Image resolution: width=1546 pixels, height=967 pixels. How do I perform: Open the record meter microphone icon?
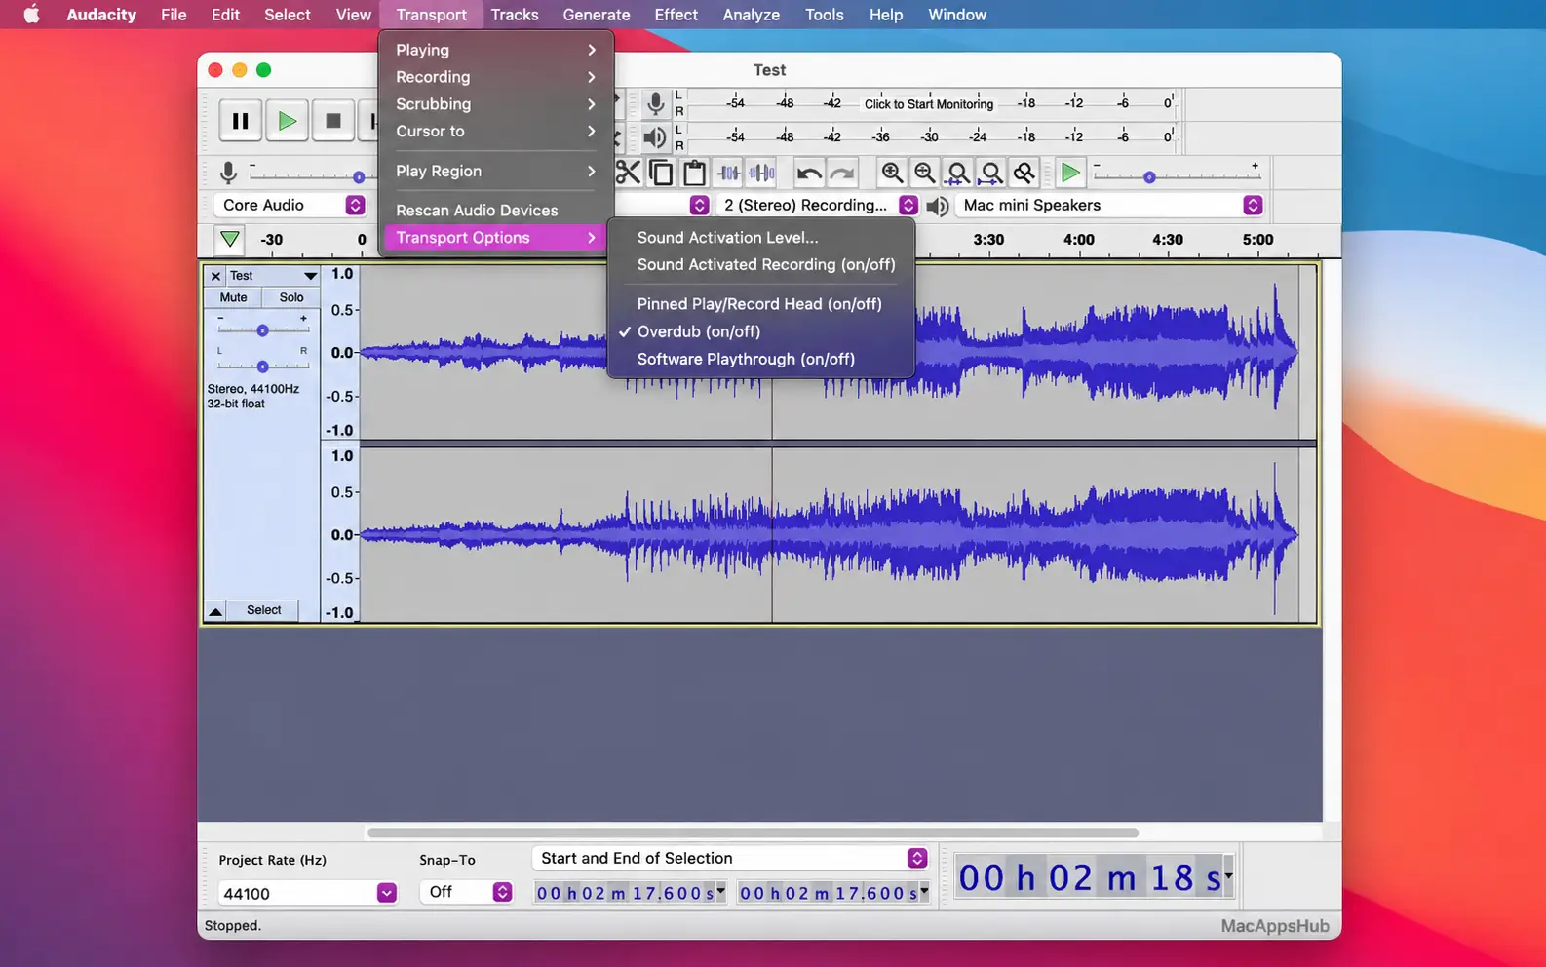click(x=656, y=103)
